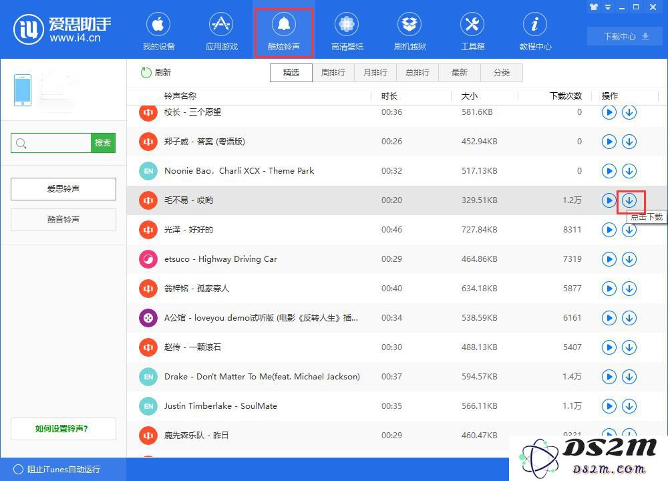
Task: Select size 329.51KB cell
Action: [479, 200]
